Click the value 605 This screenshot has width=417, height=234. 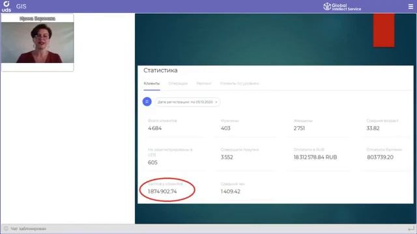pos(152,162)
